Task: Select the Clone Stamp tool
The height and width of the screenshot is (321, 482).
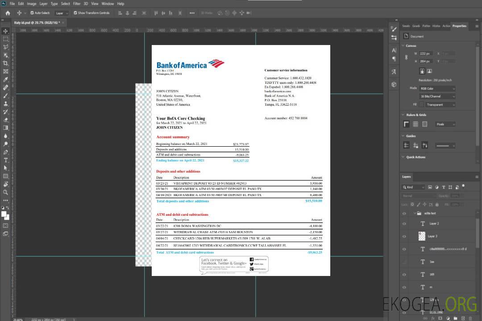Action: point(5,103)
